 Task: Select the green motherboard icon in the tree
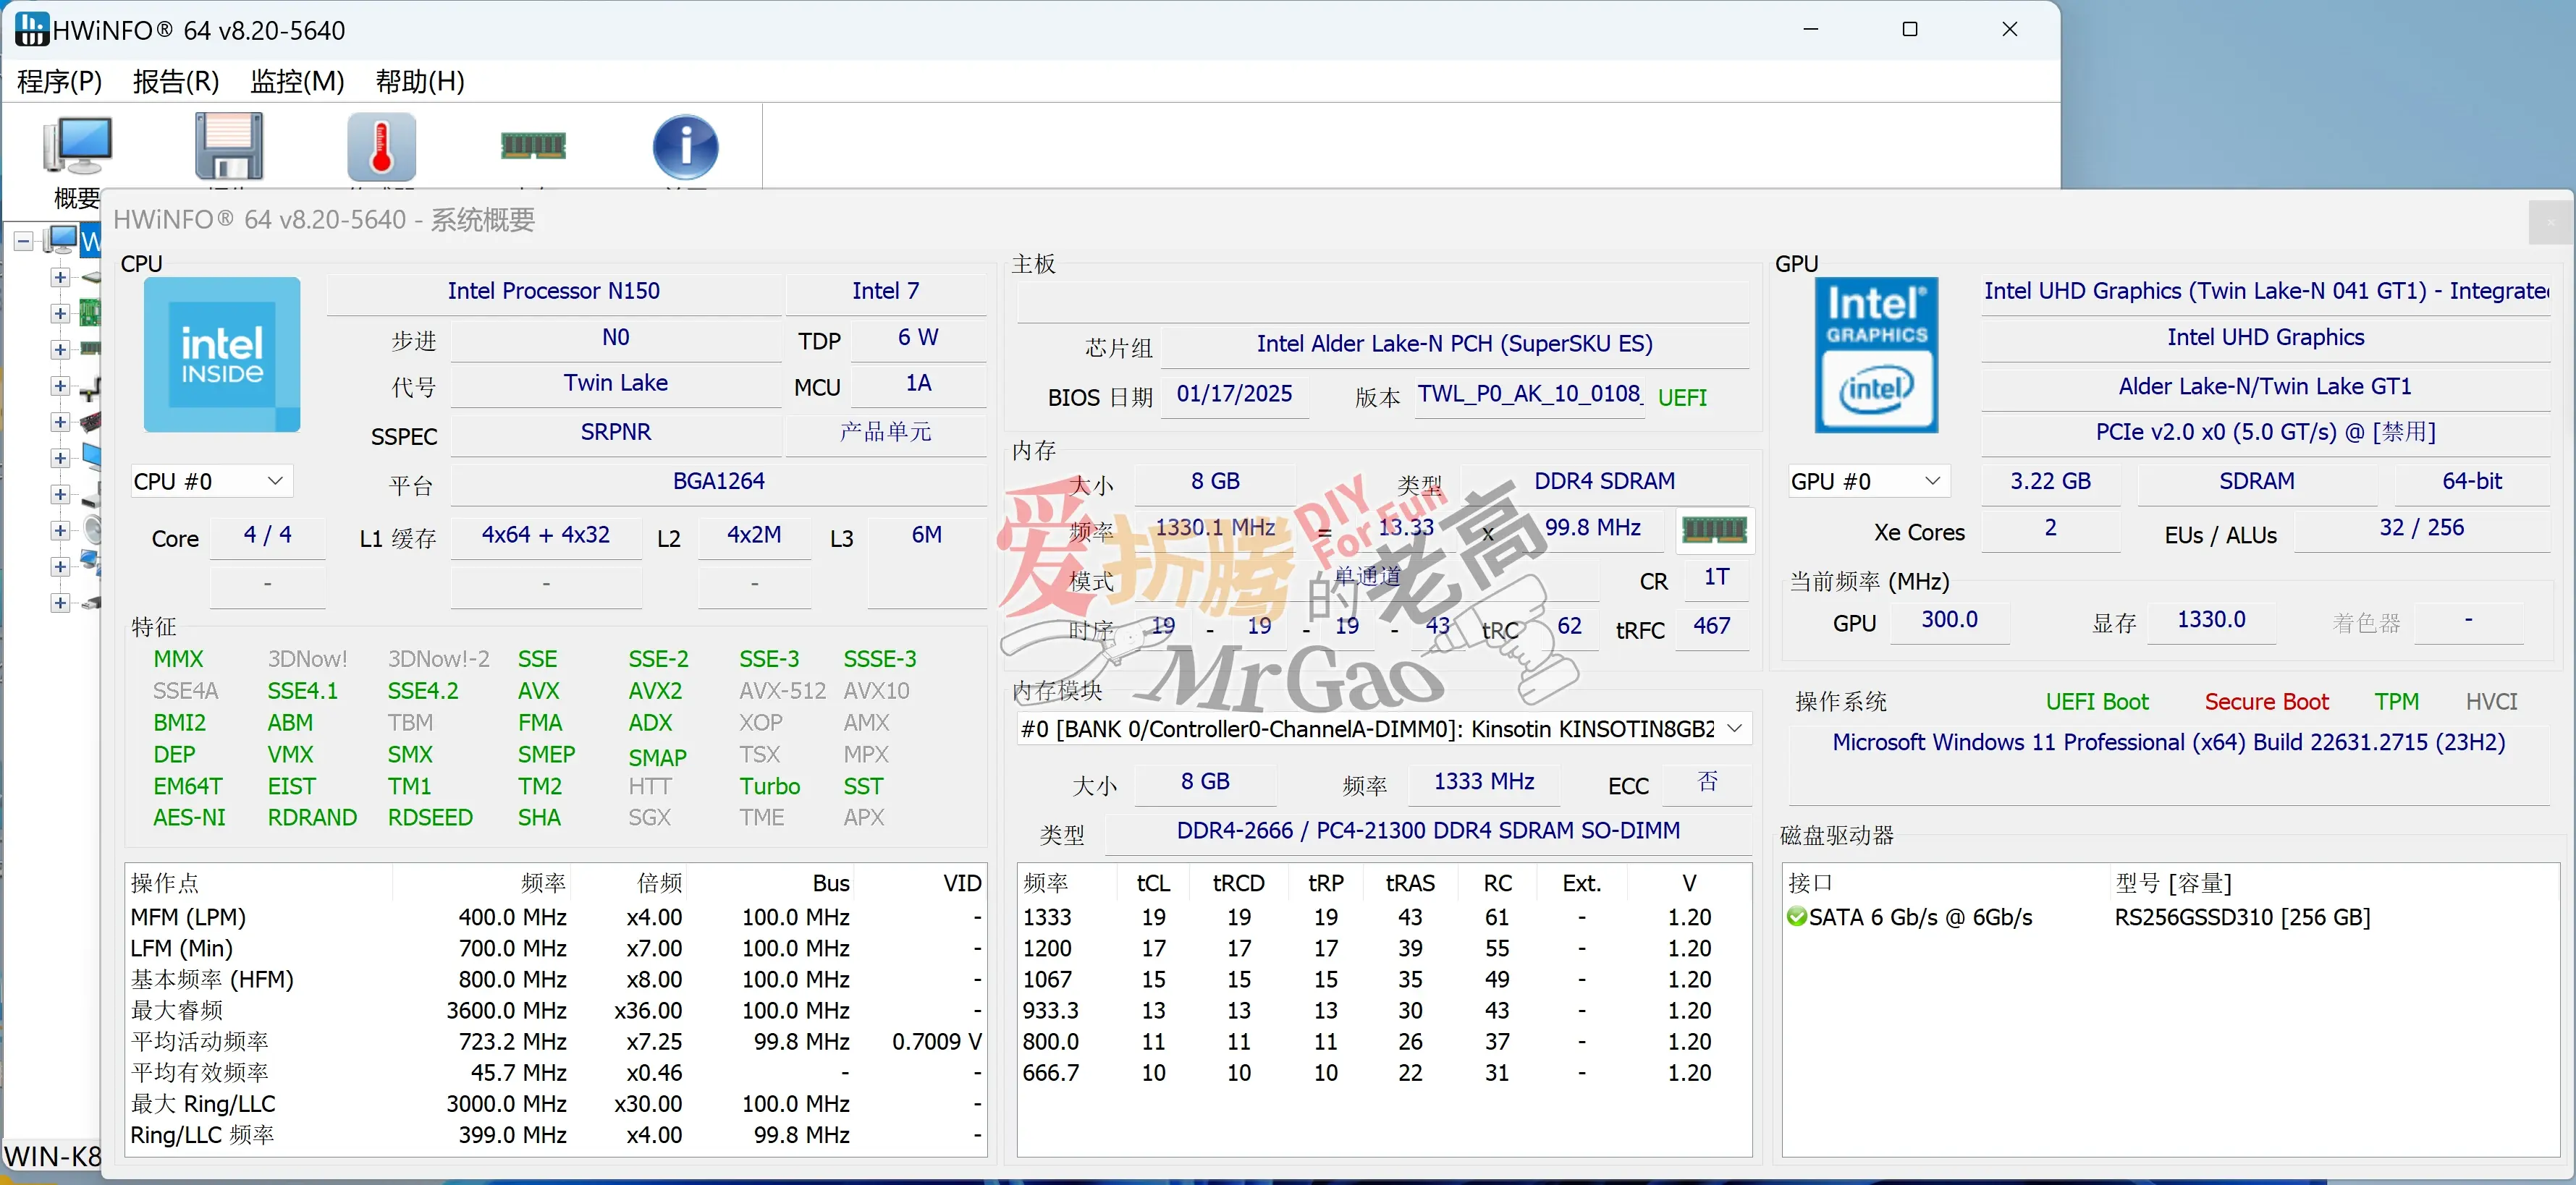[90, 313]
